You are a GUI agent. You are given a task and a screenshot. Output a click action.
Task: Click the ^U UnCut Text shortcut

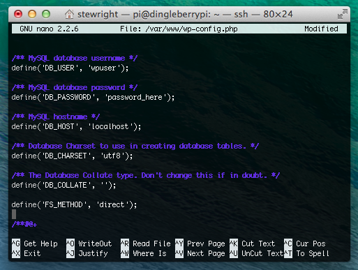[x=257, y=253]
